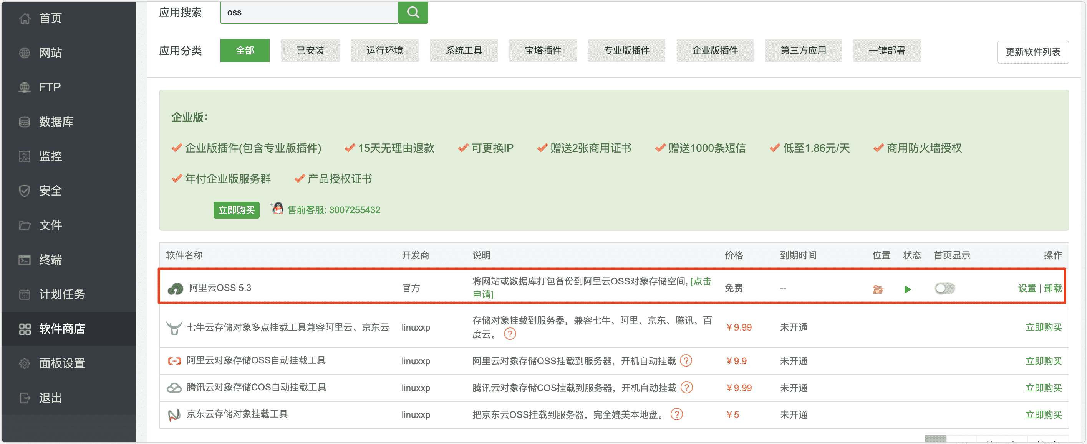1087x444 pixels.
Task: Open the 企业版插件 category
Action: coord(715,51)
